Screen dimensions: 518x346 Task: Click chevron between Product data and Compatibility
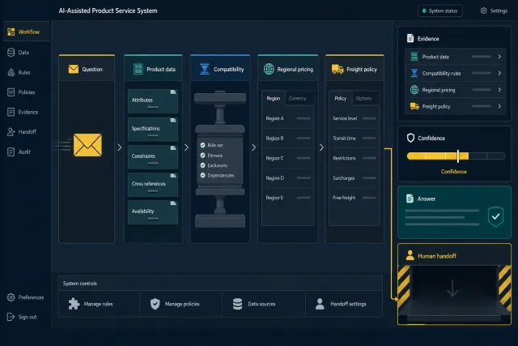(x=186, y=147)
